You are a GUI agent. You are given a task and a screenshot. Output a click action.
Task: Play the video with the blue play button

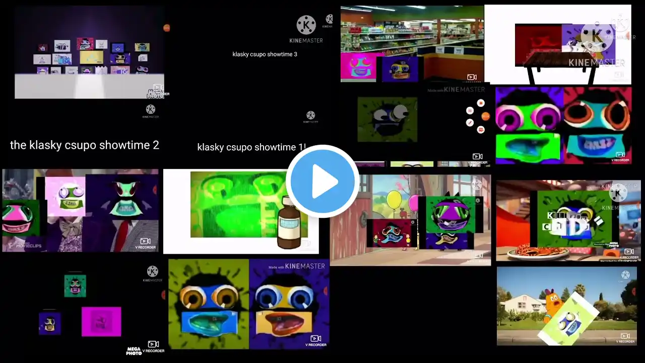(x=322, y=181)
